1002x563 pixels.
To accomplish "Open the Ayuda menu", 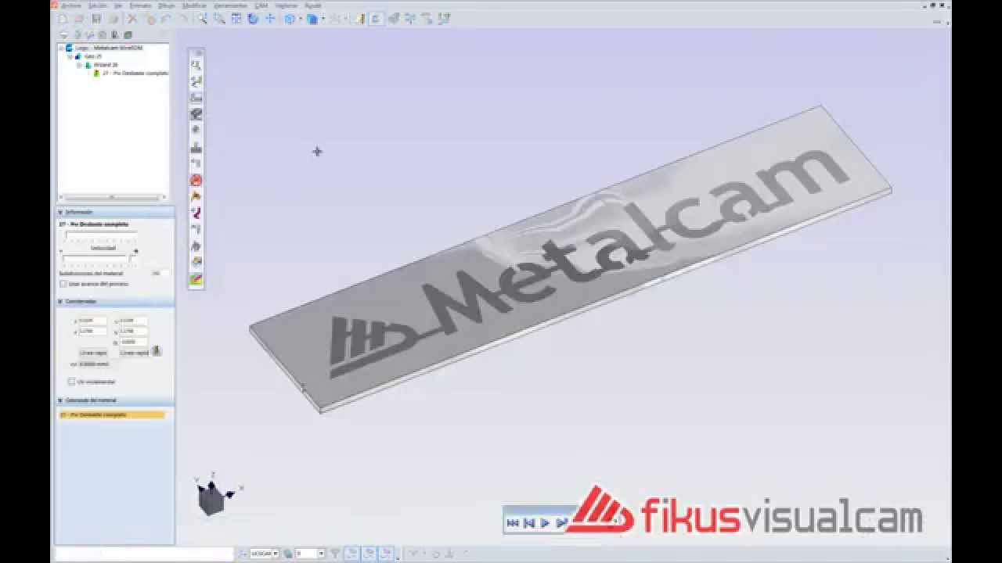I will point(312,5).
